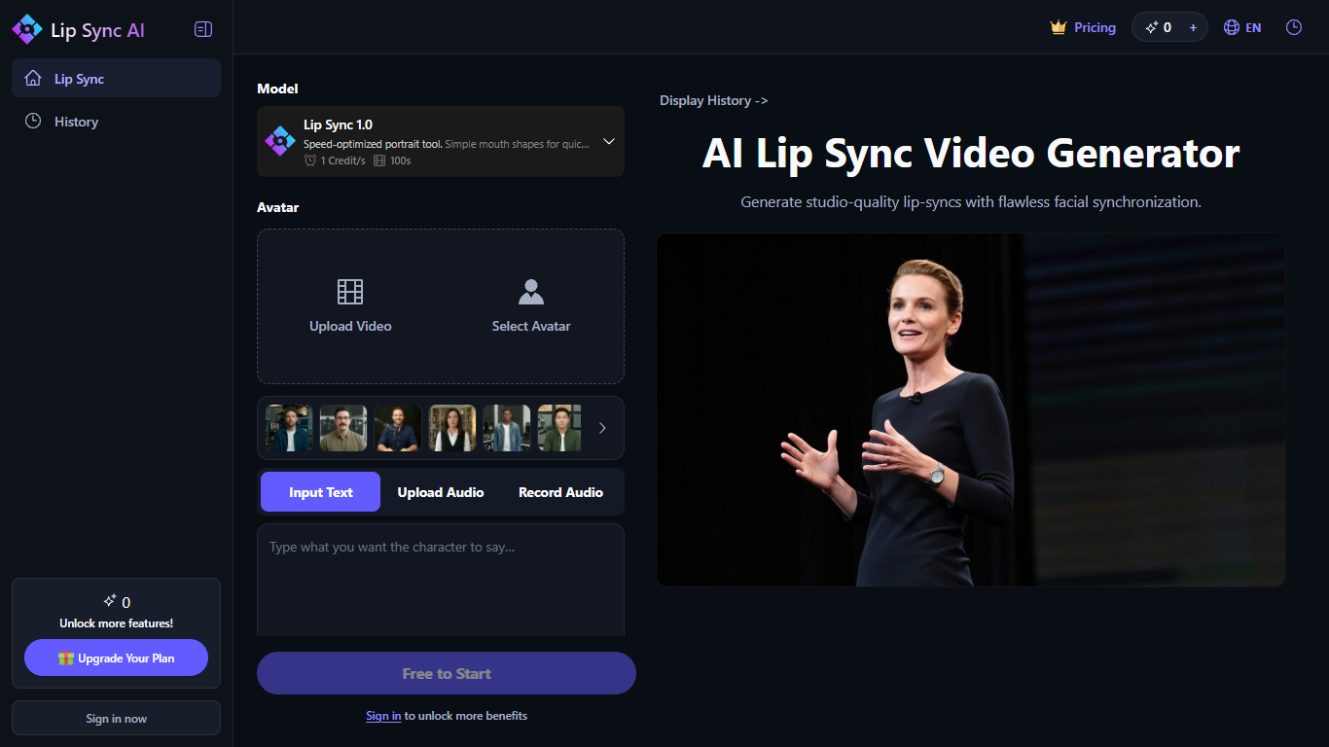Viewport: 1329px width, 747px height.
Task: Open the Lip Sync 1.0 model combo box
Action: (441, 141)
